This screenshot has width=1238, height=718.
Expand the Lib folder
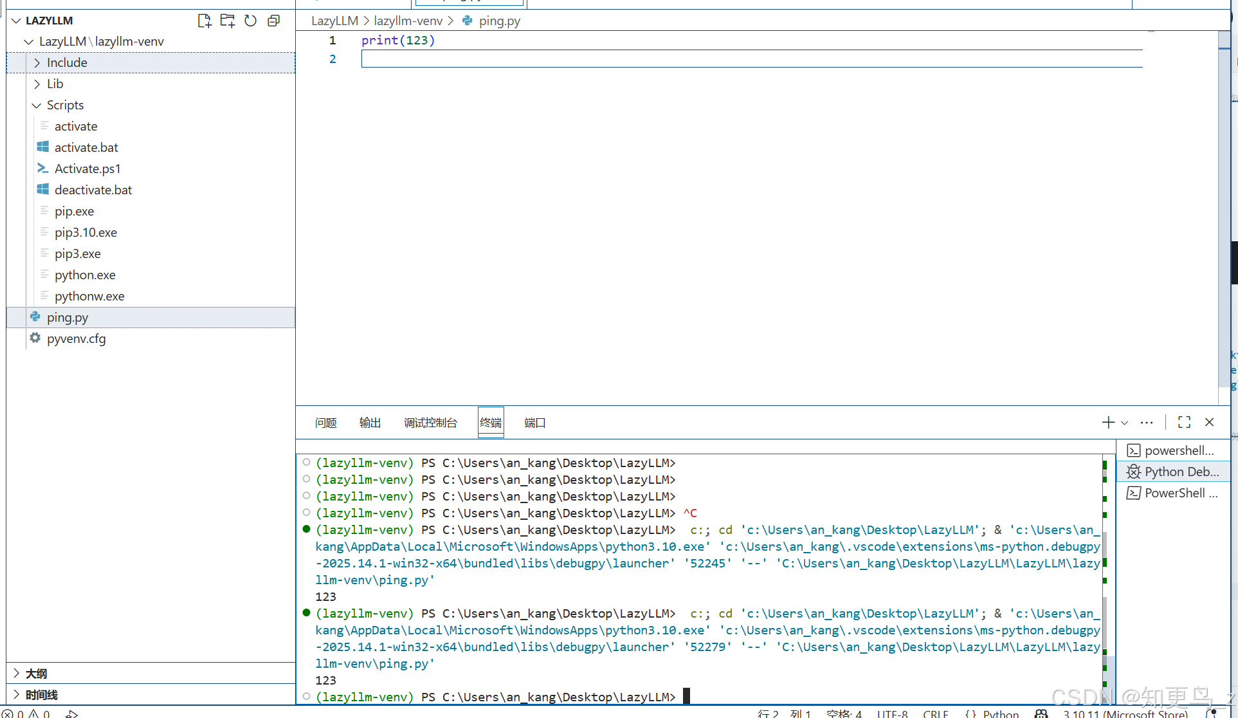tap(55, 84)
